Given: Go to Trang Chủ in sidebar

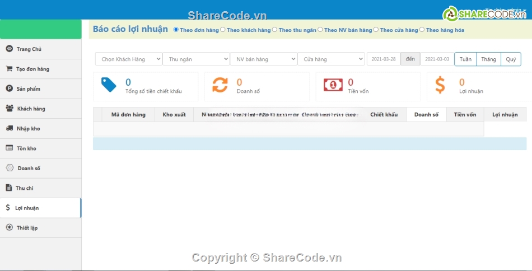Looking at the screenshot, I should (x=40, y=49).
